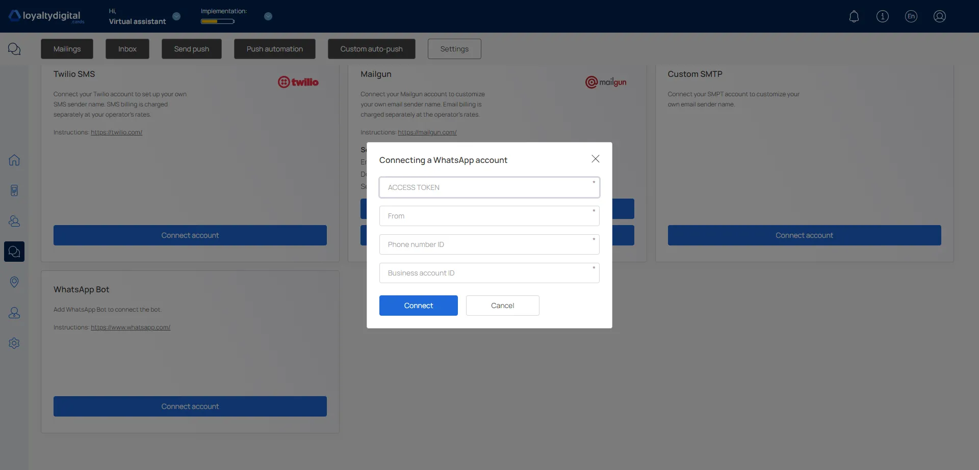
Task: Focus the Business account ID field
Action: (489, 273)
